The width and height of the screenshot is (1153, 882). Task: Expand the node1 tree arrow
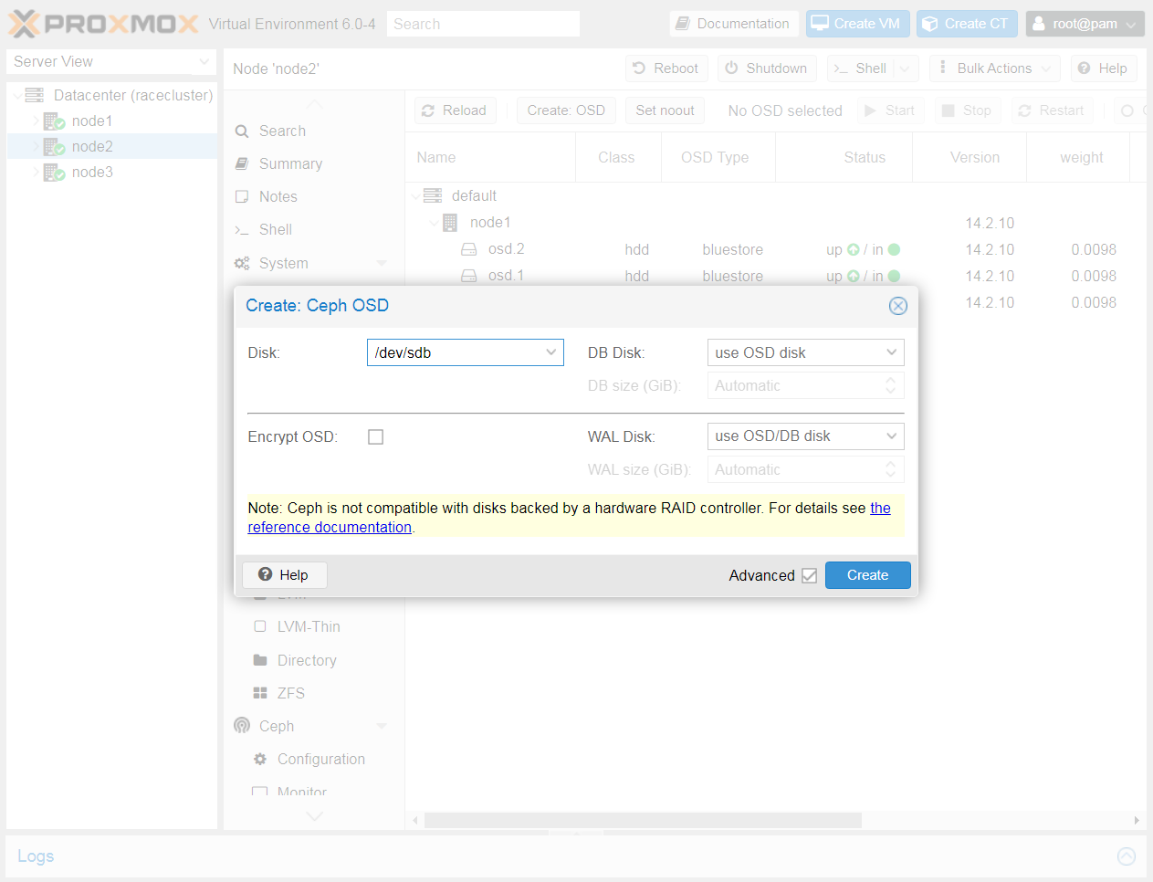pos(37,121)
